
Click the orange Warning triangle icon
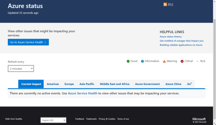(164, 61)
